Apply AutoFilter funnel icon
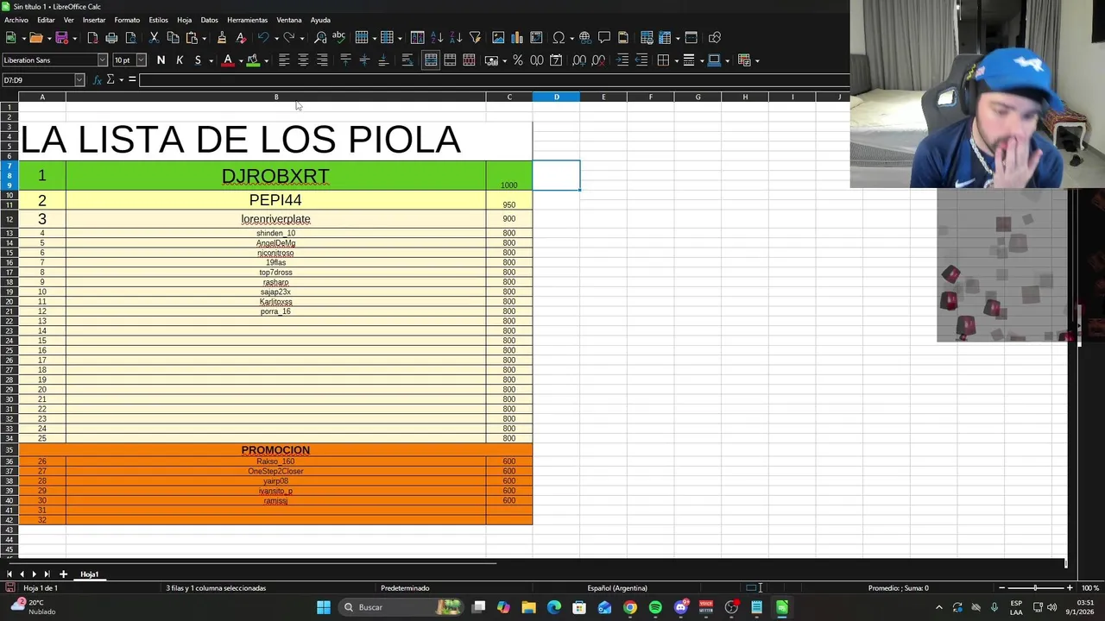1105x621 pixels. tap(475, 38)
